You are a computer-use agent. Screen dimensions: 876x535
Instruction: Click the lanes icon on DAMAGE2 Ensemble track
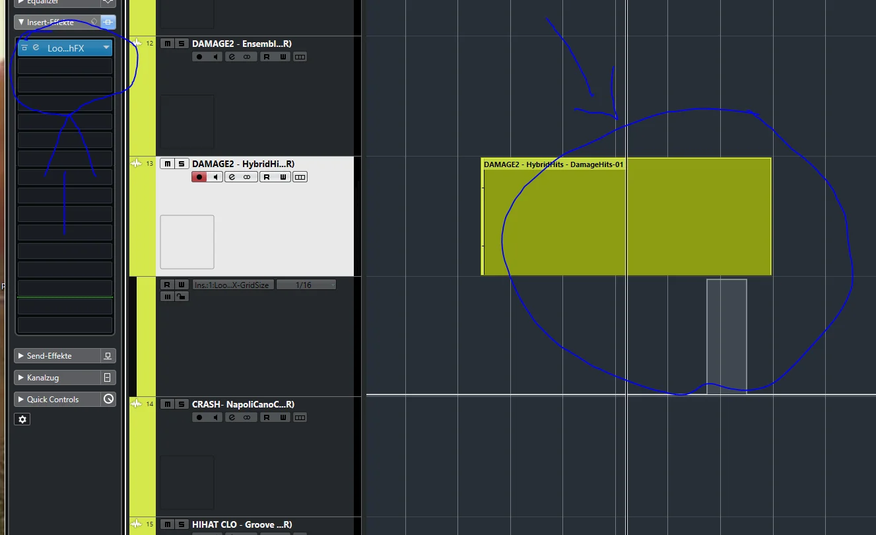point(300,57)
